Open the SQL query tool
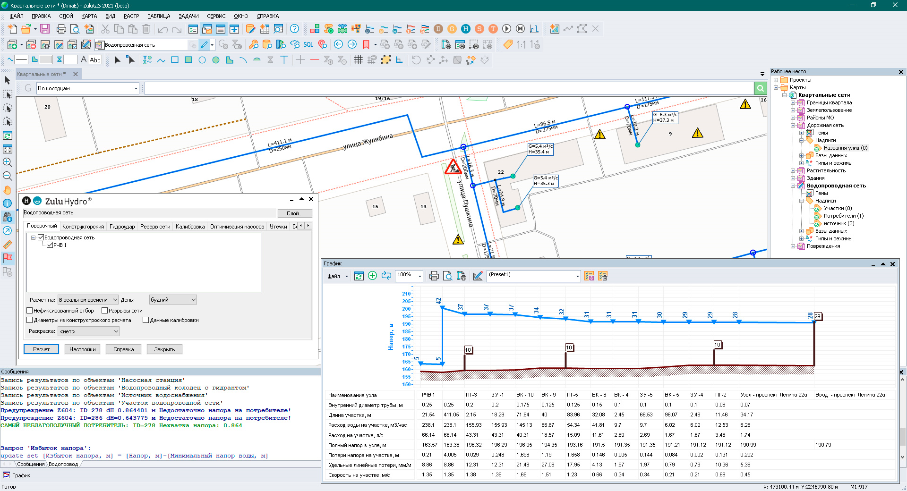This screenshot has width=907, height=491. click(308, 45)
